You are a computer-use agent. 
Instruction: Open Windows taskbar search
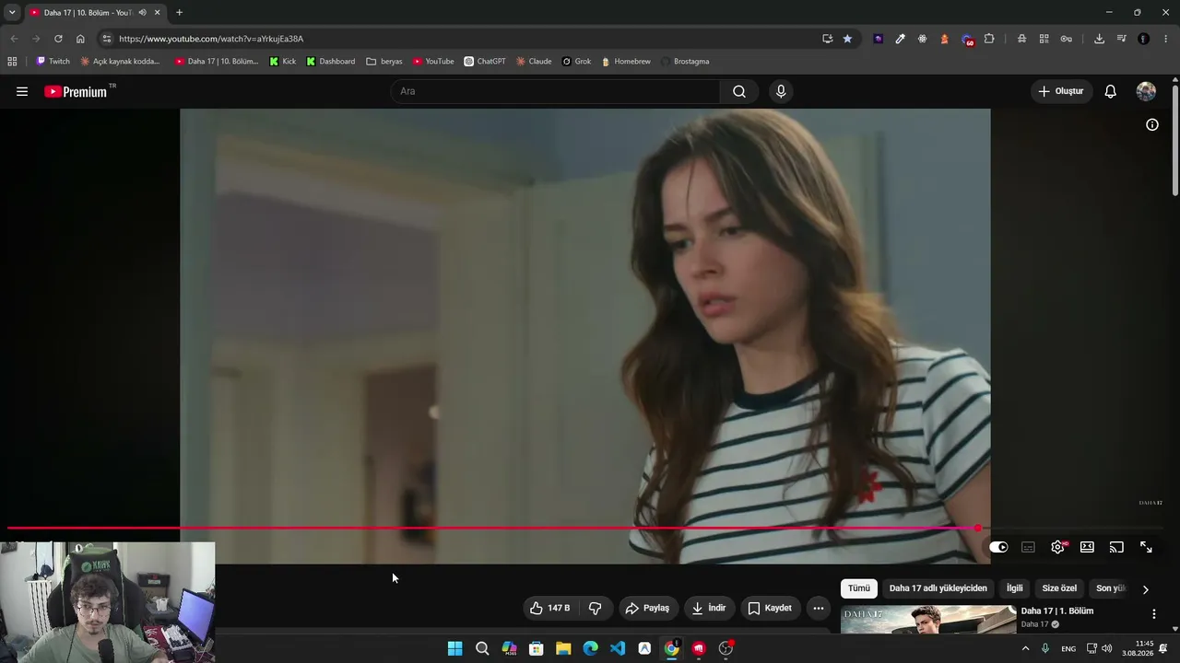coord(482,648)
